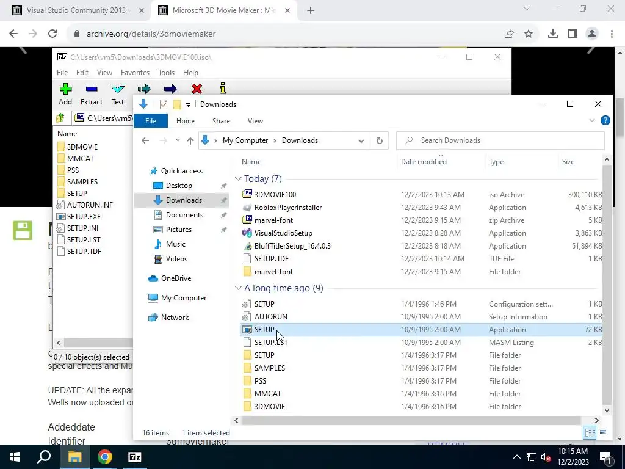Click Chrome address bar URL
The width and height of the screenshot is (625, 469).
pos(151,34)
